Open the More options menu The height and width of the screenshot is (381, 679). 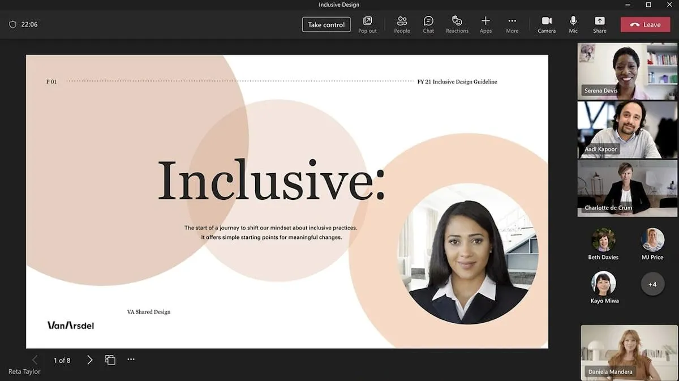(x=512, y=24)
